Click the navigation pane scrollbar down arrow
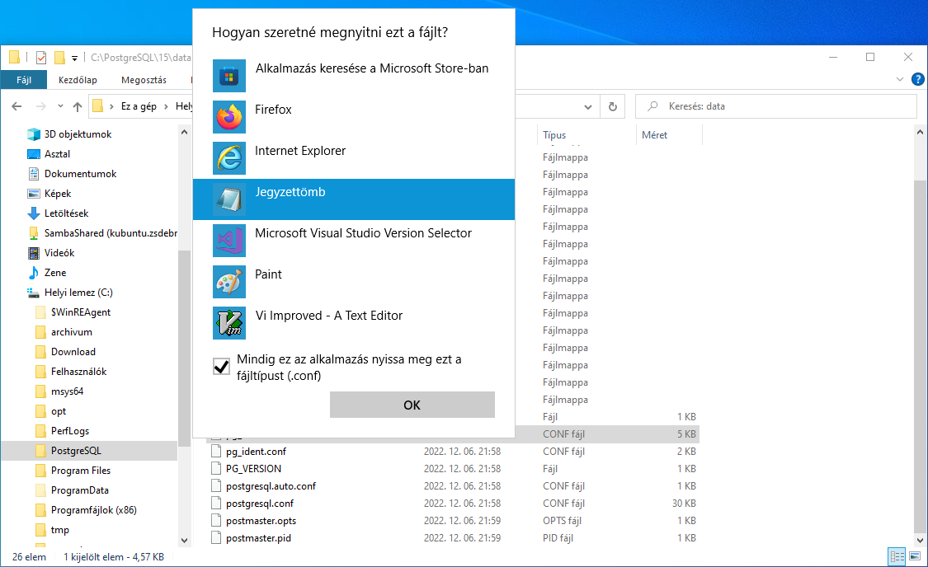Screen dimensions: 928x567 (184, 541)
